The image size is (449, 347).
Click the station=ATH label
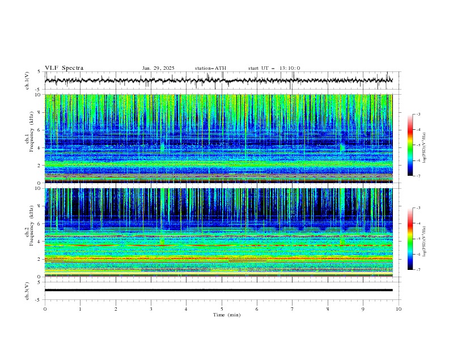point(210,68)
